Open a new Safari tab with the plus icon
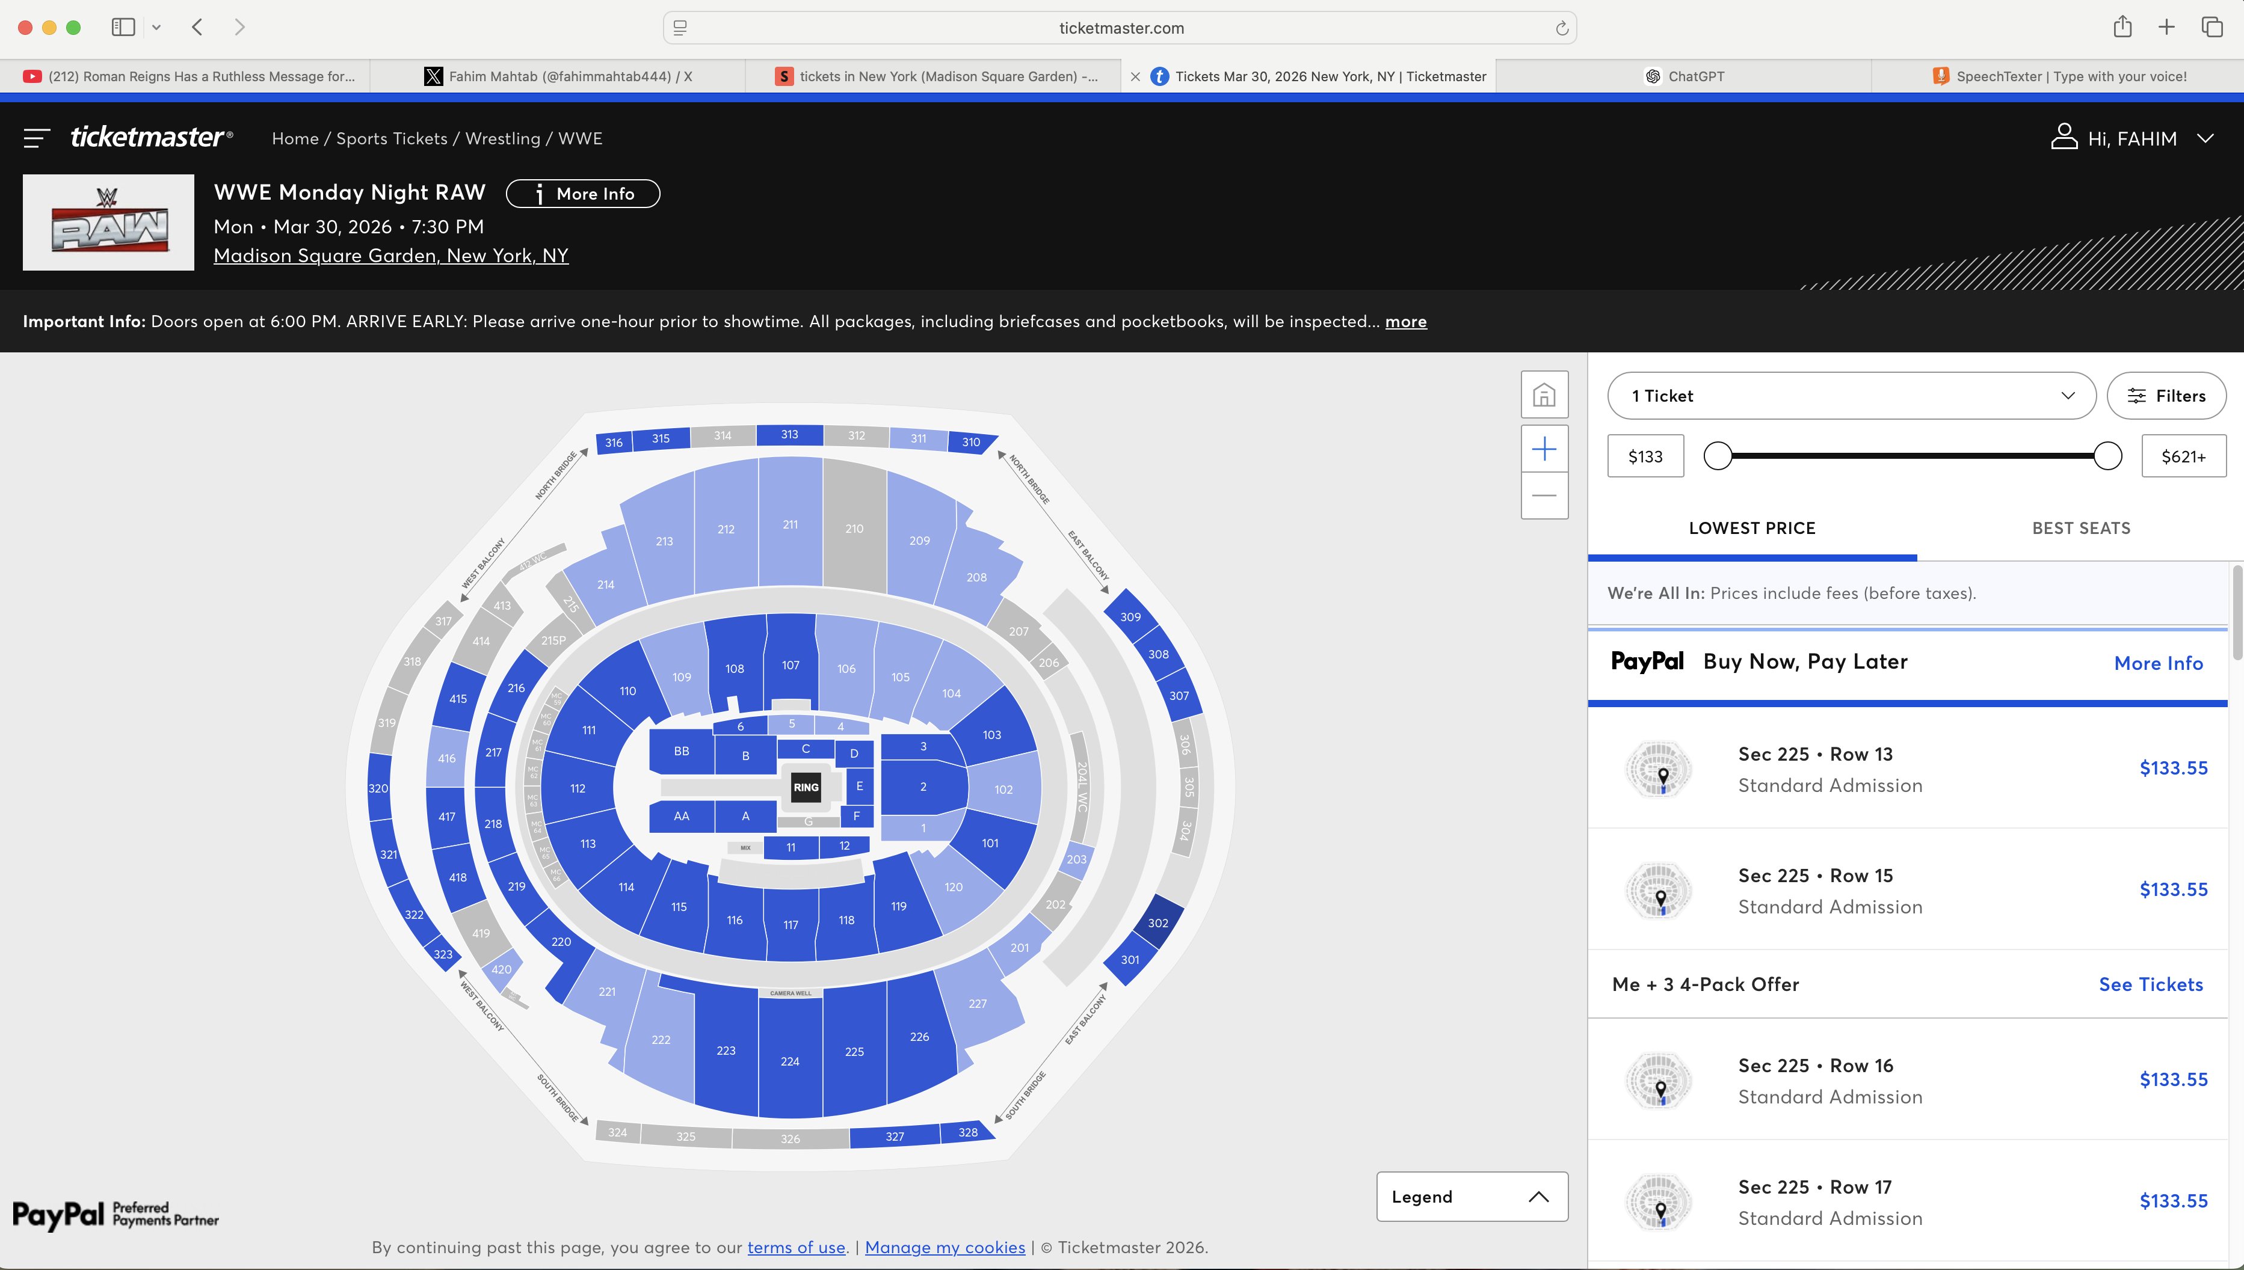 pyautogui.click(x=2166, y=27)
